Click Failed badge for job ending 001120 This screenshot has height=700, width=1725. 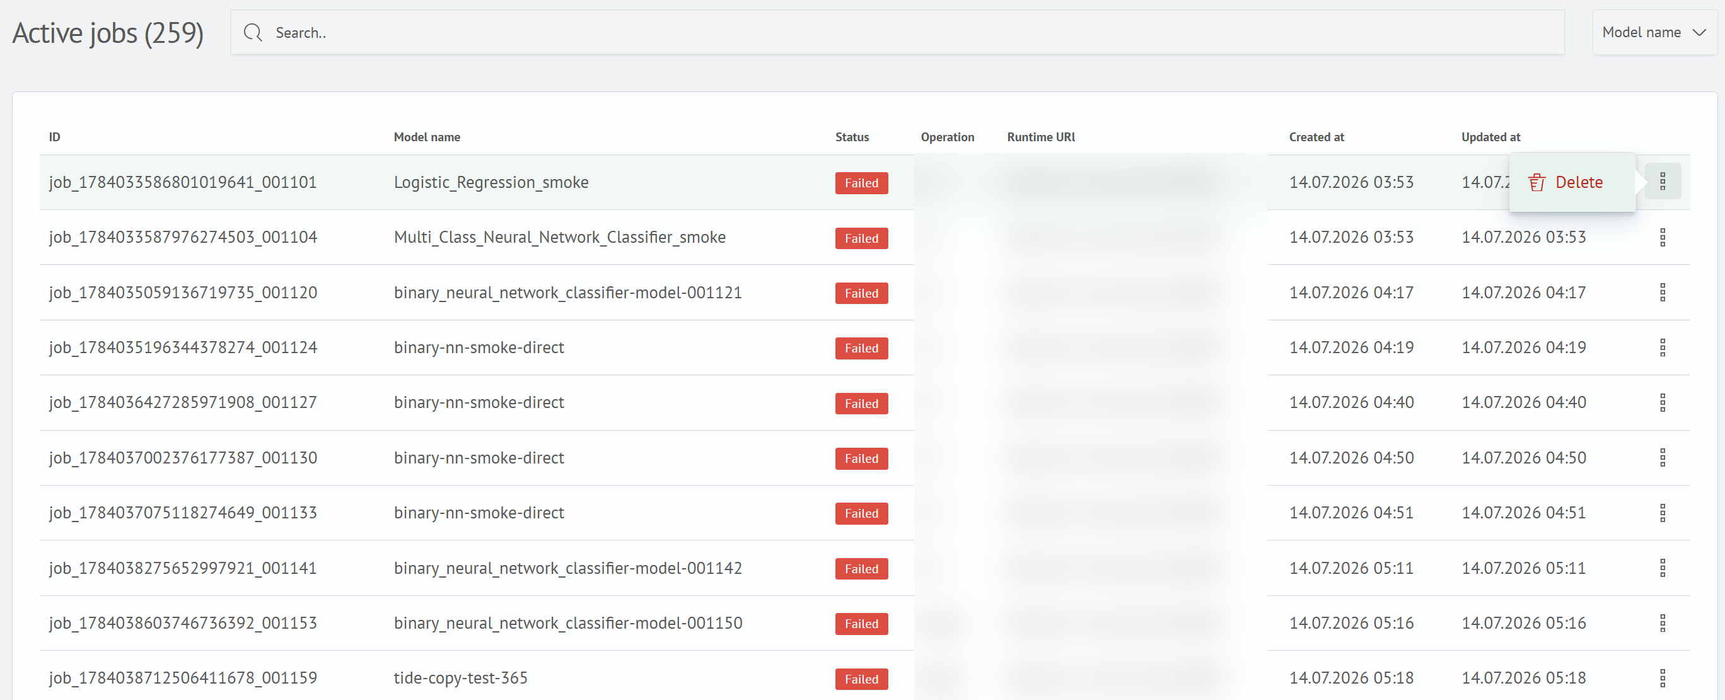tap(861, 293)
